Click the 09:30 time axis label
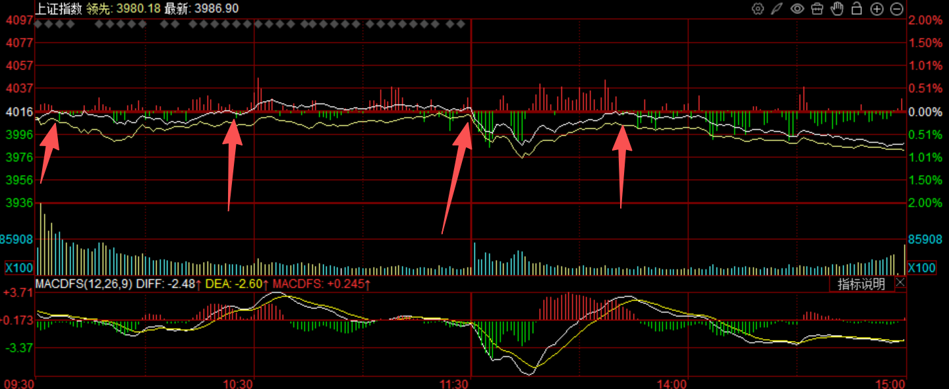This screenshot has height=389, width=949. click(18, 383)
